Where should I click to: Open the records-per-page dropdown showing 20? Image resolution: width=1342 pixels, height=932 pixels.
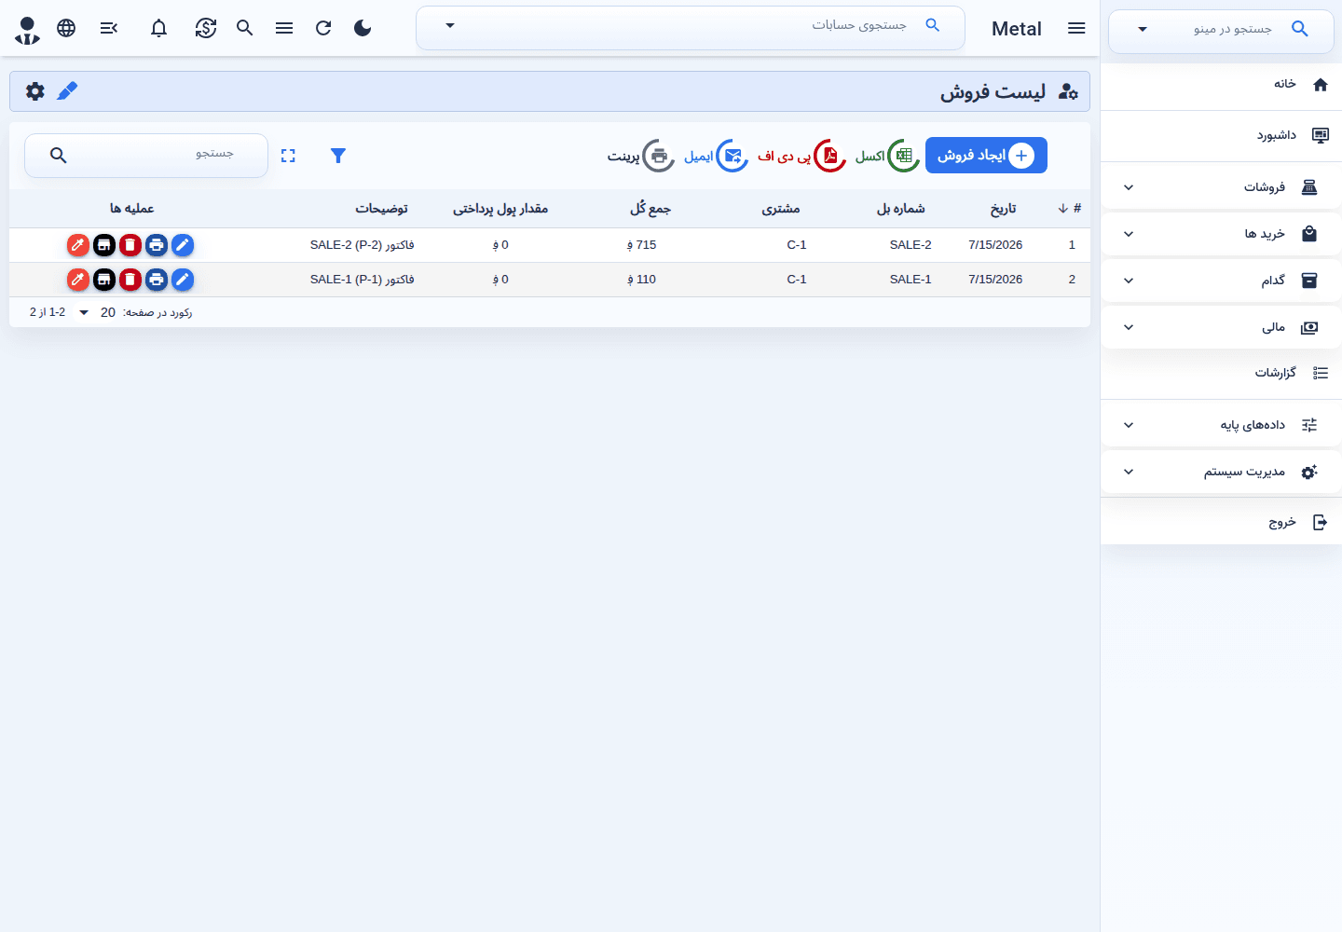click(x=95, y=312)
